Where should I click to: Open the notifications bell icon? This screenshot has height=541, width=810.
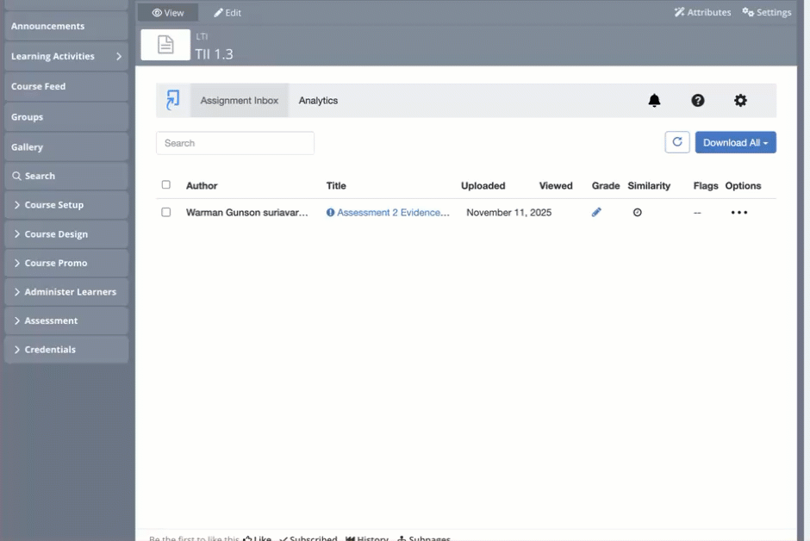[654, 101]
